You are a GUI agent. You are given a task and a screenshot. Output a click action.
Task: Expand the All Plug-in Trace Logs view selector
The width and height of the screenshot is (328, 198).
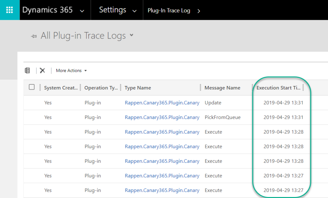131,36
